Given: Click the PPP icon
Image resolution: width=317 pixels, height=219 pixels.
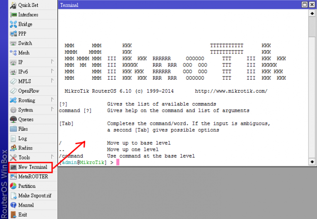Looking at the screenshot, I should coord(13,34).
